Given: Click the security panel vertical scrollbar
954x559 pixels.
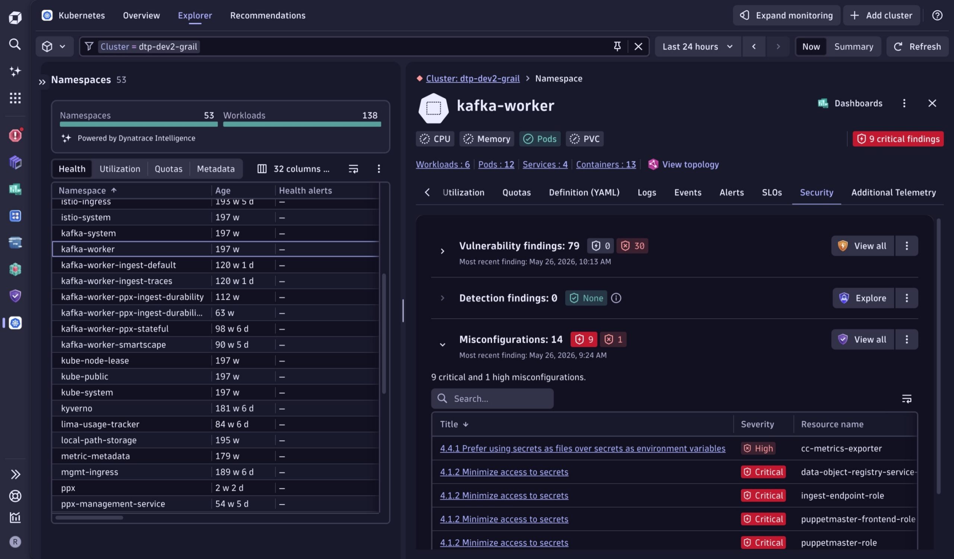Looking at the screenshot, I should [x=938, y=356].
